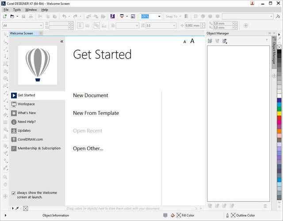The height and width of the screenshot is (221, 283).
Task: Open the zoom level 100% dropdown
Action: (x=159, y=16)
